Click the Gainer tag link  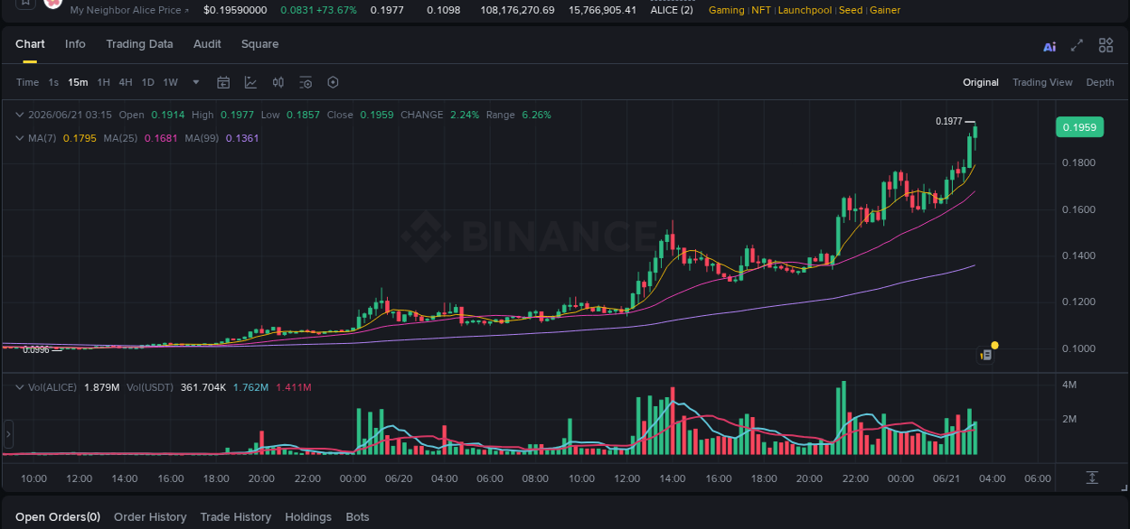click(884, 10)
